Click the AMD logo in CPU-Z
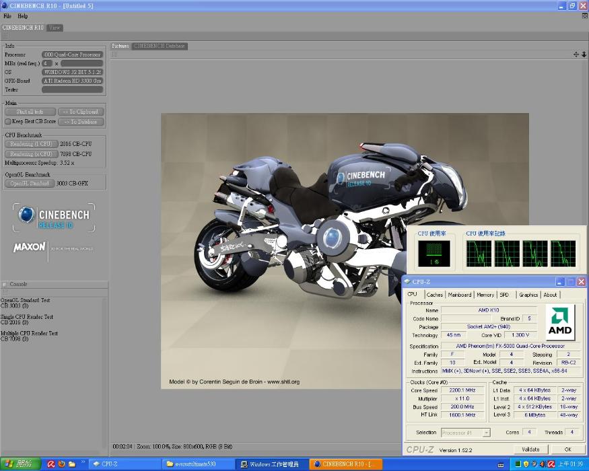This screenshot has height=471, width=589. point(560,322)
